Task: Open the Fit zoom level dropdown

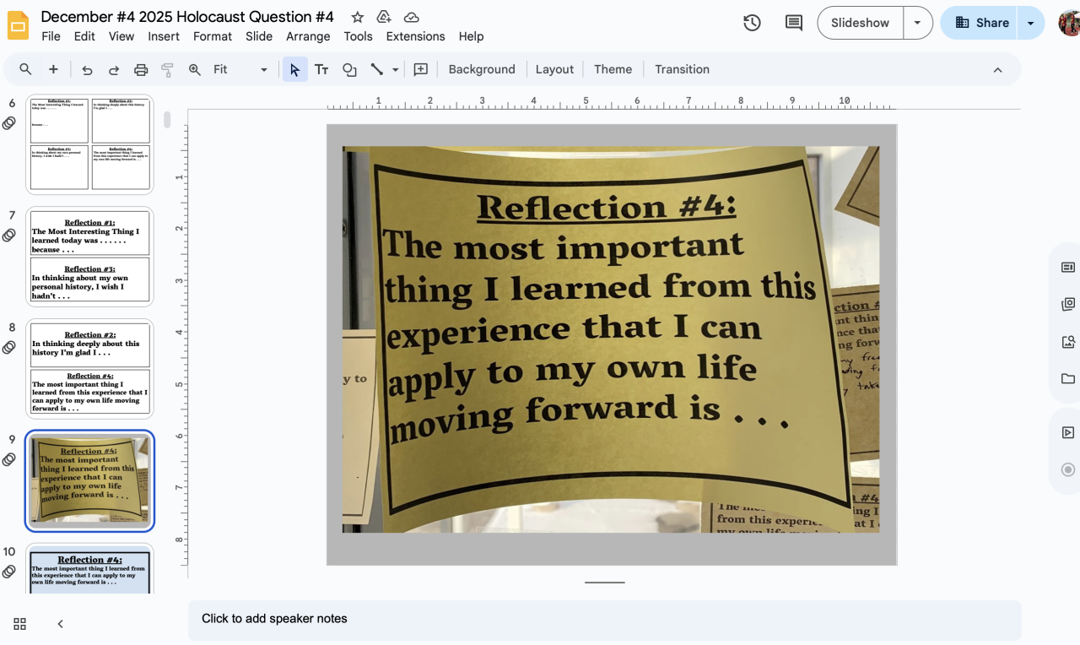Action: [240, 69]
